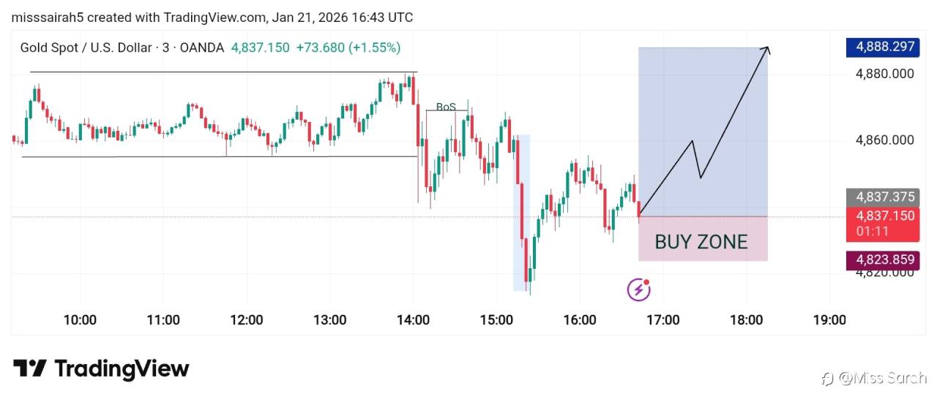The image size is (937, 402).
Task: Click the purple lightning bolt event icon
Action: pyautogui.click(x=639, y=289)
